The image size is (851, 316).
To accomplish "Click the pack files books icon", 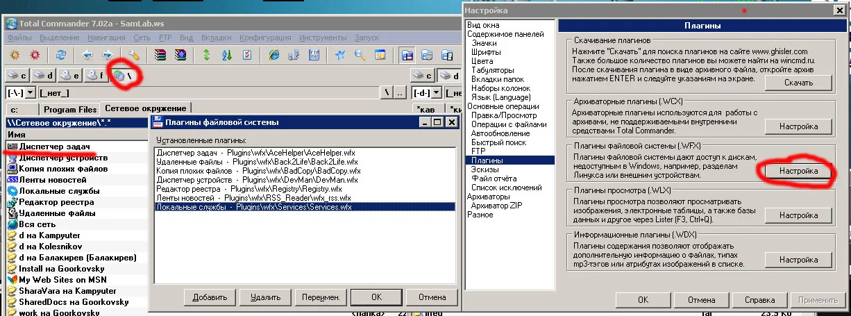I will click(160, 54).
